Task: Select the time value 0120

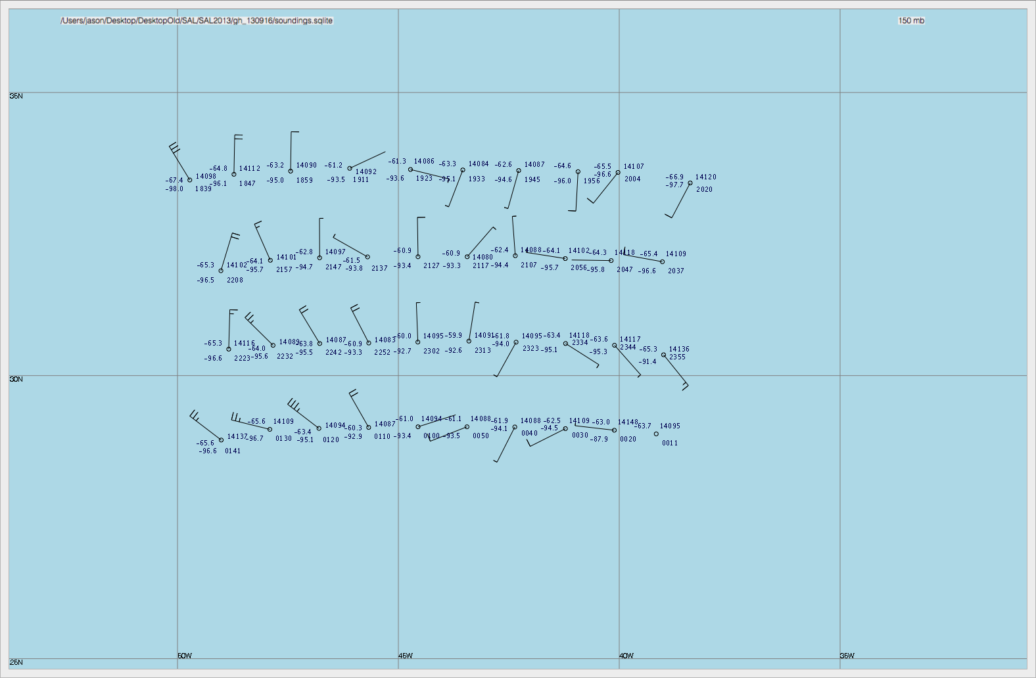Action: (331, 440)
